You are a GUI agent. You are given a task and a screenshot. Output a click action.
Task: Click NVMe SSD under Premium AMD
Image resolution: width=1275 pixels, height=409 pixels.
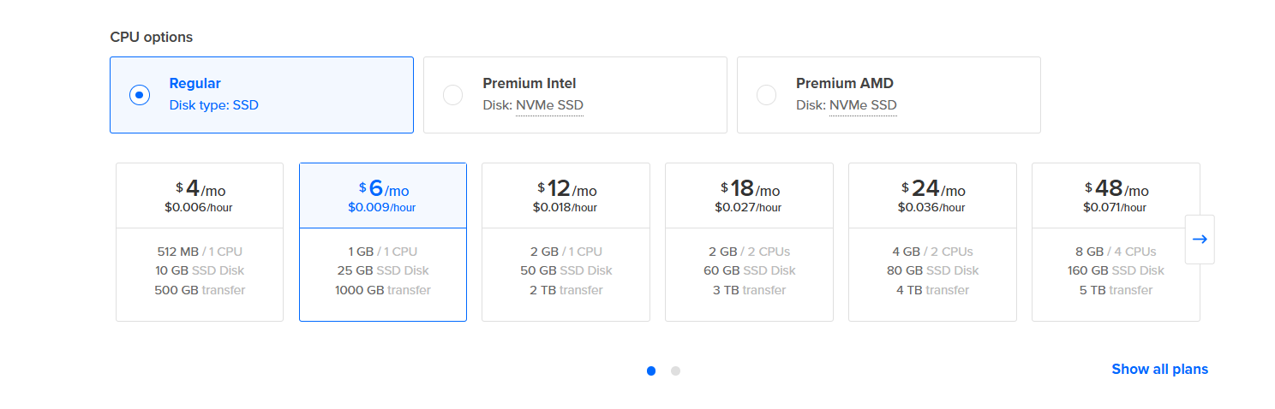[x=863, y=105]
